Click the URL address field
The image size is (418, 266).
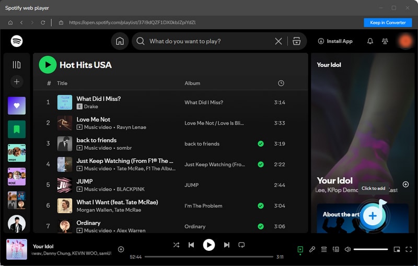coord(132,22)
